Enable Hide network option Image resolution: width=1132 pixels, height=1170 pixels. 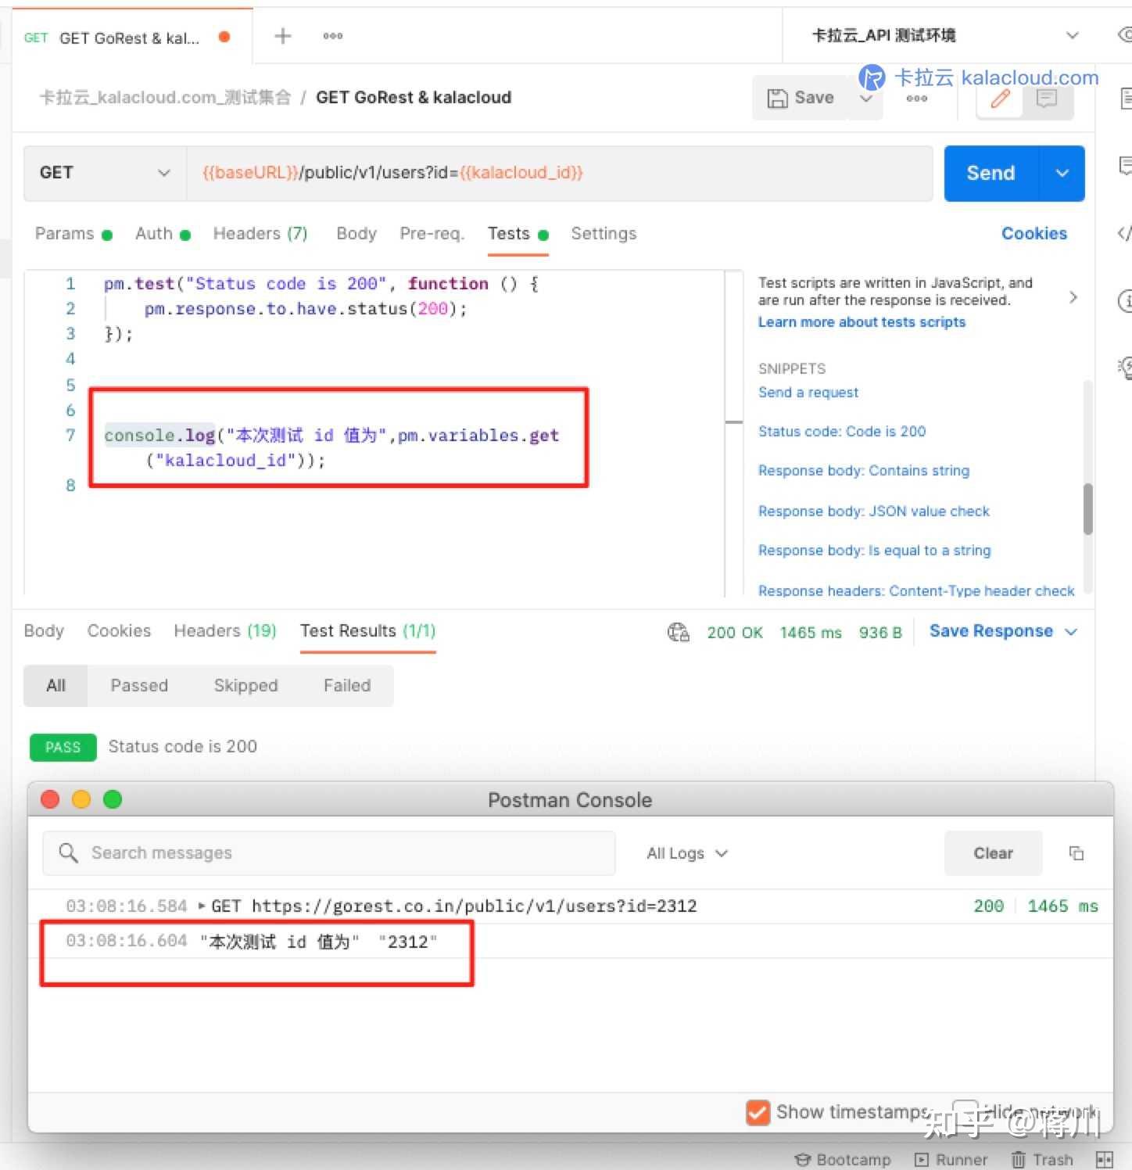coord(966,1111)
